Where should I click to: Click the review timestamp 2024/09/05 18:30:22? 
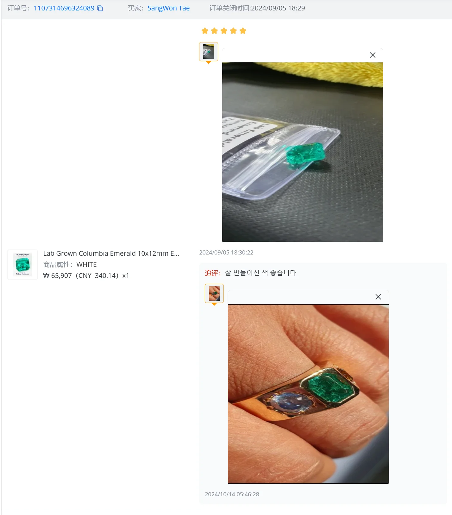226,253
